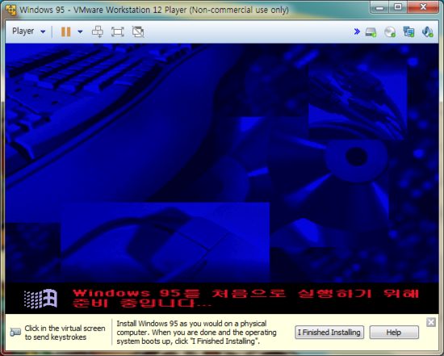Click the CD/DVD drive device icon
This screenshot has width=444, height=356.
click(390, 32)
